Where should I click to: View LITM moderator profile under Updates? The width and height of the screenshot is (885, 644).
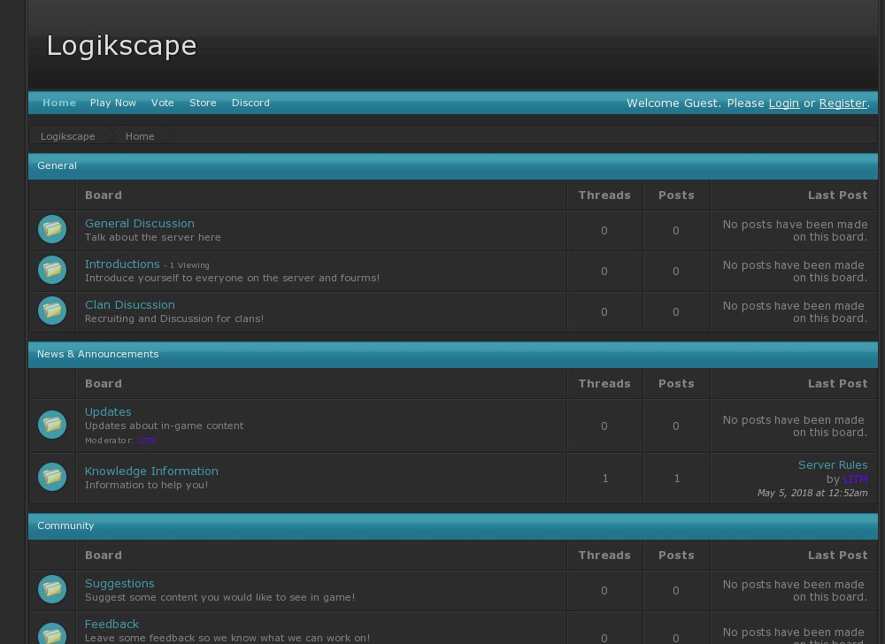click(147, 440)
